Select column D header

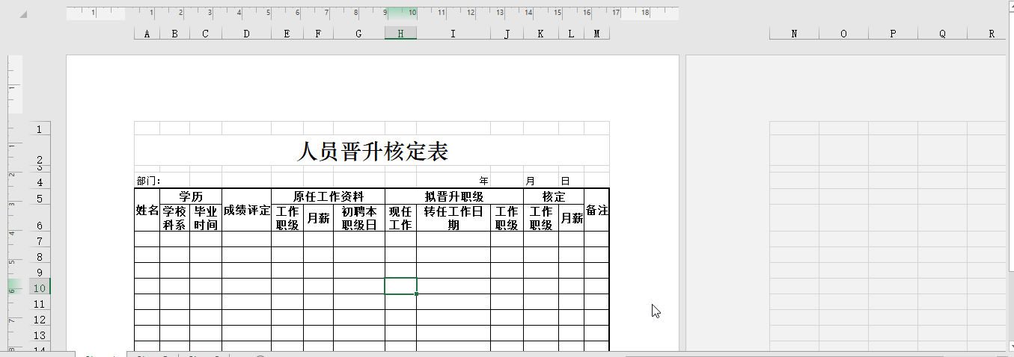(x=246, y=34)
